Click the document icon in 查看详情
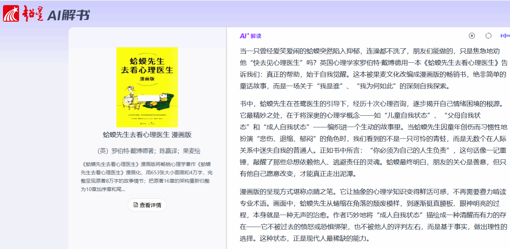This screenshot has height=249, width=510. click(x=136, y=205)
